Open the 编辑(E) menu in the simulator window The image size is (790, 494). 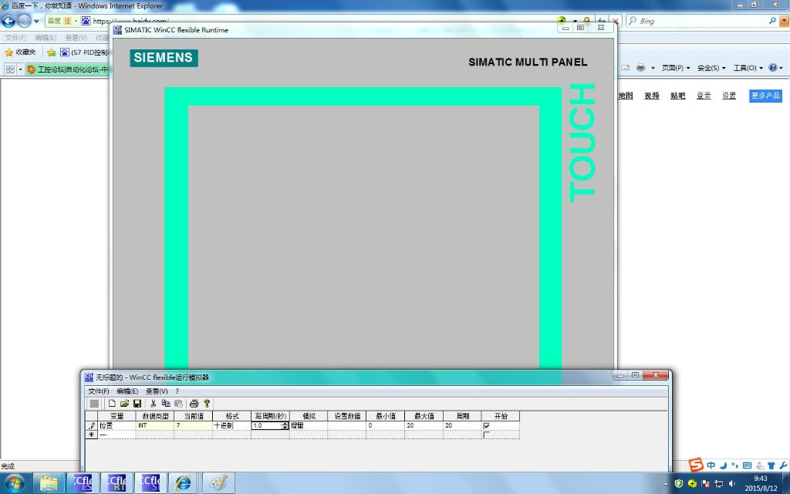[127, 391]
